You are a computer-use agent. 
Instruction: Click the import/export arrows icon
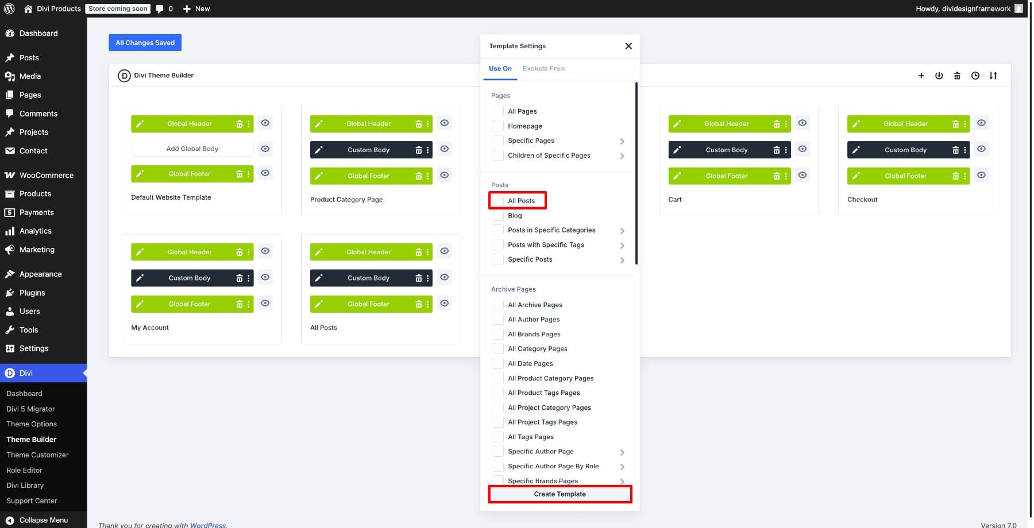[x=993, y=76]
